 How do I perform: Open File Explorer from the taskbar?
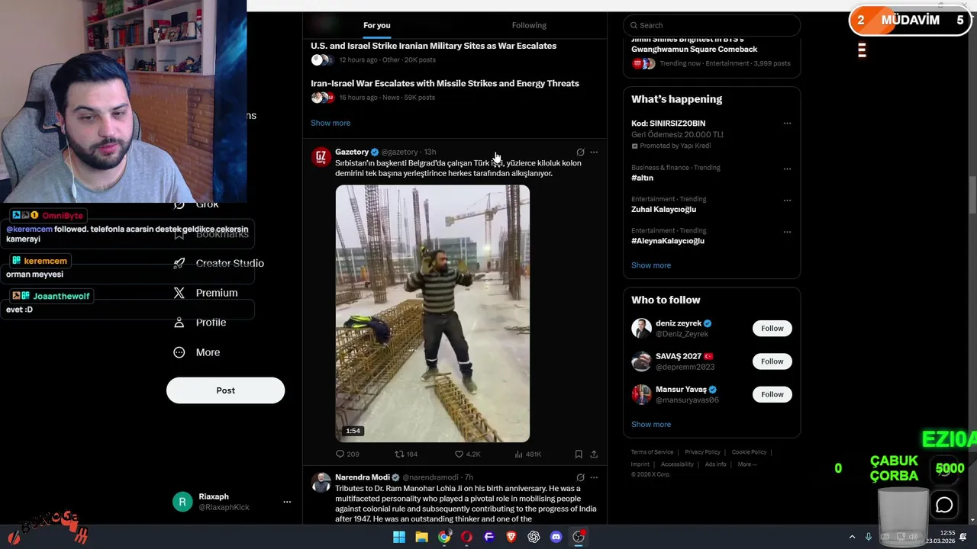pyautogui.click(x=421, y=537)
